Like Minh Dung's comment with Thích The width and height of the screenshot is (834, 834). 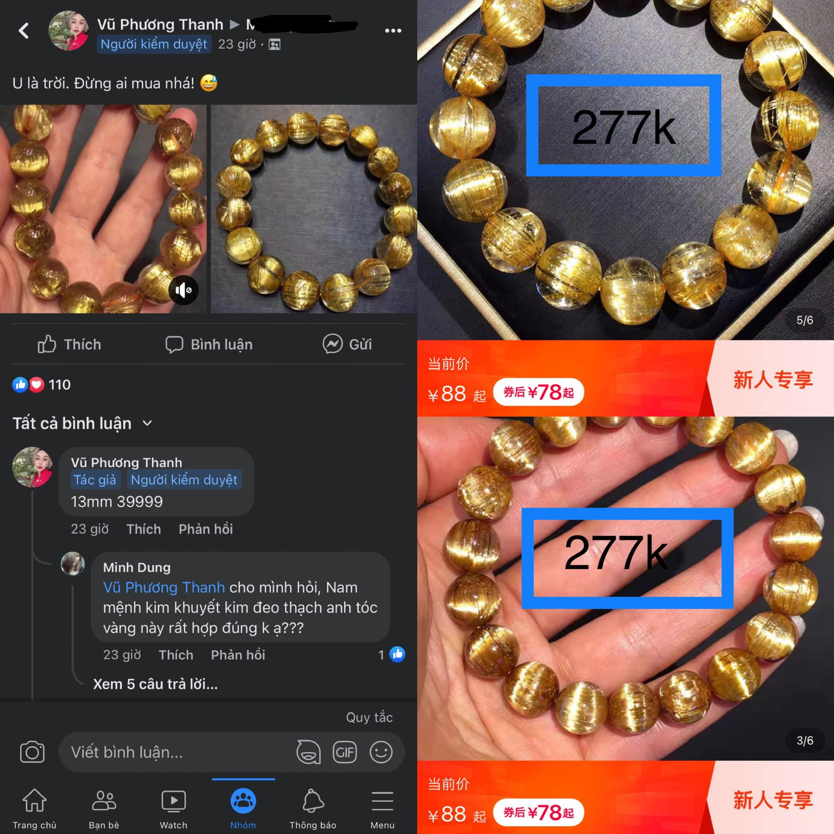tap(176, 655)
